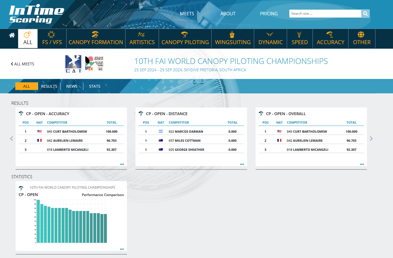The image size is (393, 258).
Task: Click 022 Marcos Darman in the Distance table
Action: 186,132
